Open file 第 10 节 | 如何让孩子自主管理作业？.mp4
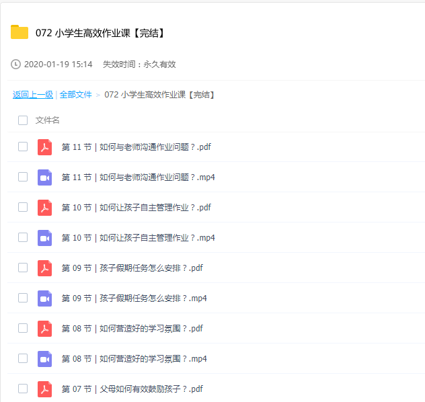Image resolution: width=425 pixels, height=402 pixels. (139, 238)
